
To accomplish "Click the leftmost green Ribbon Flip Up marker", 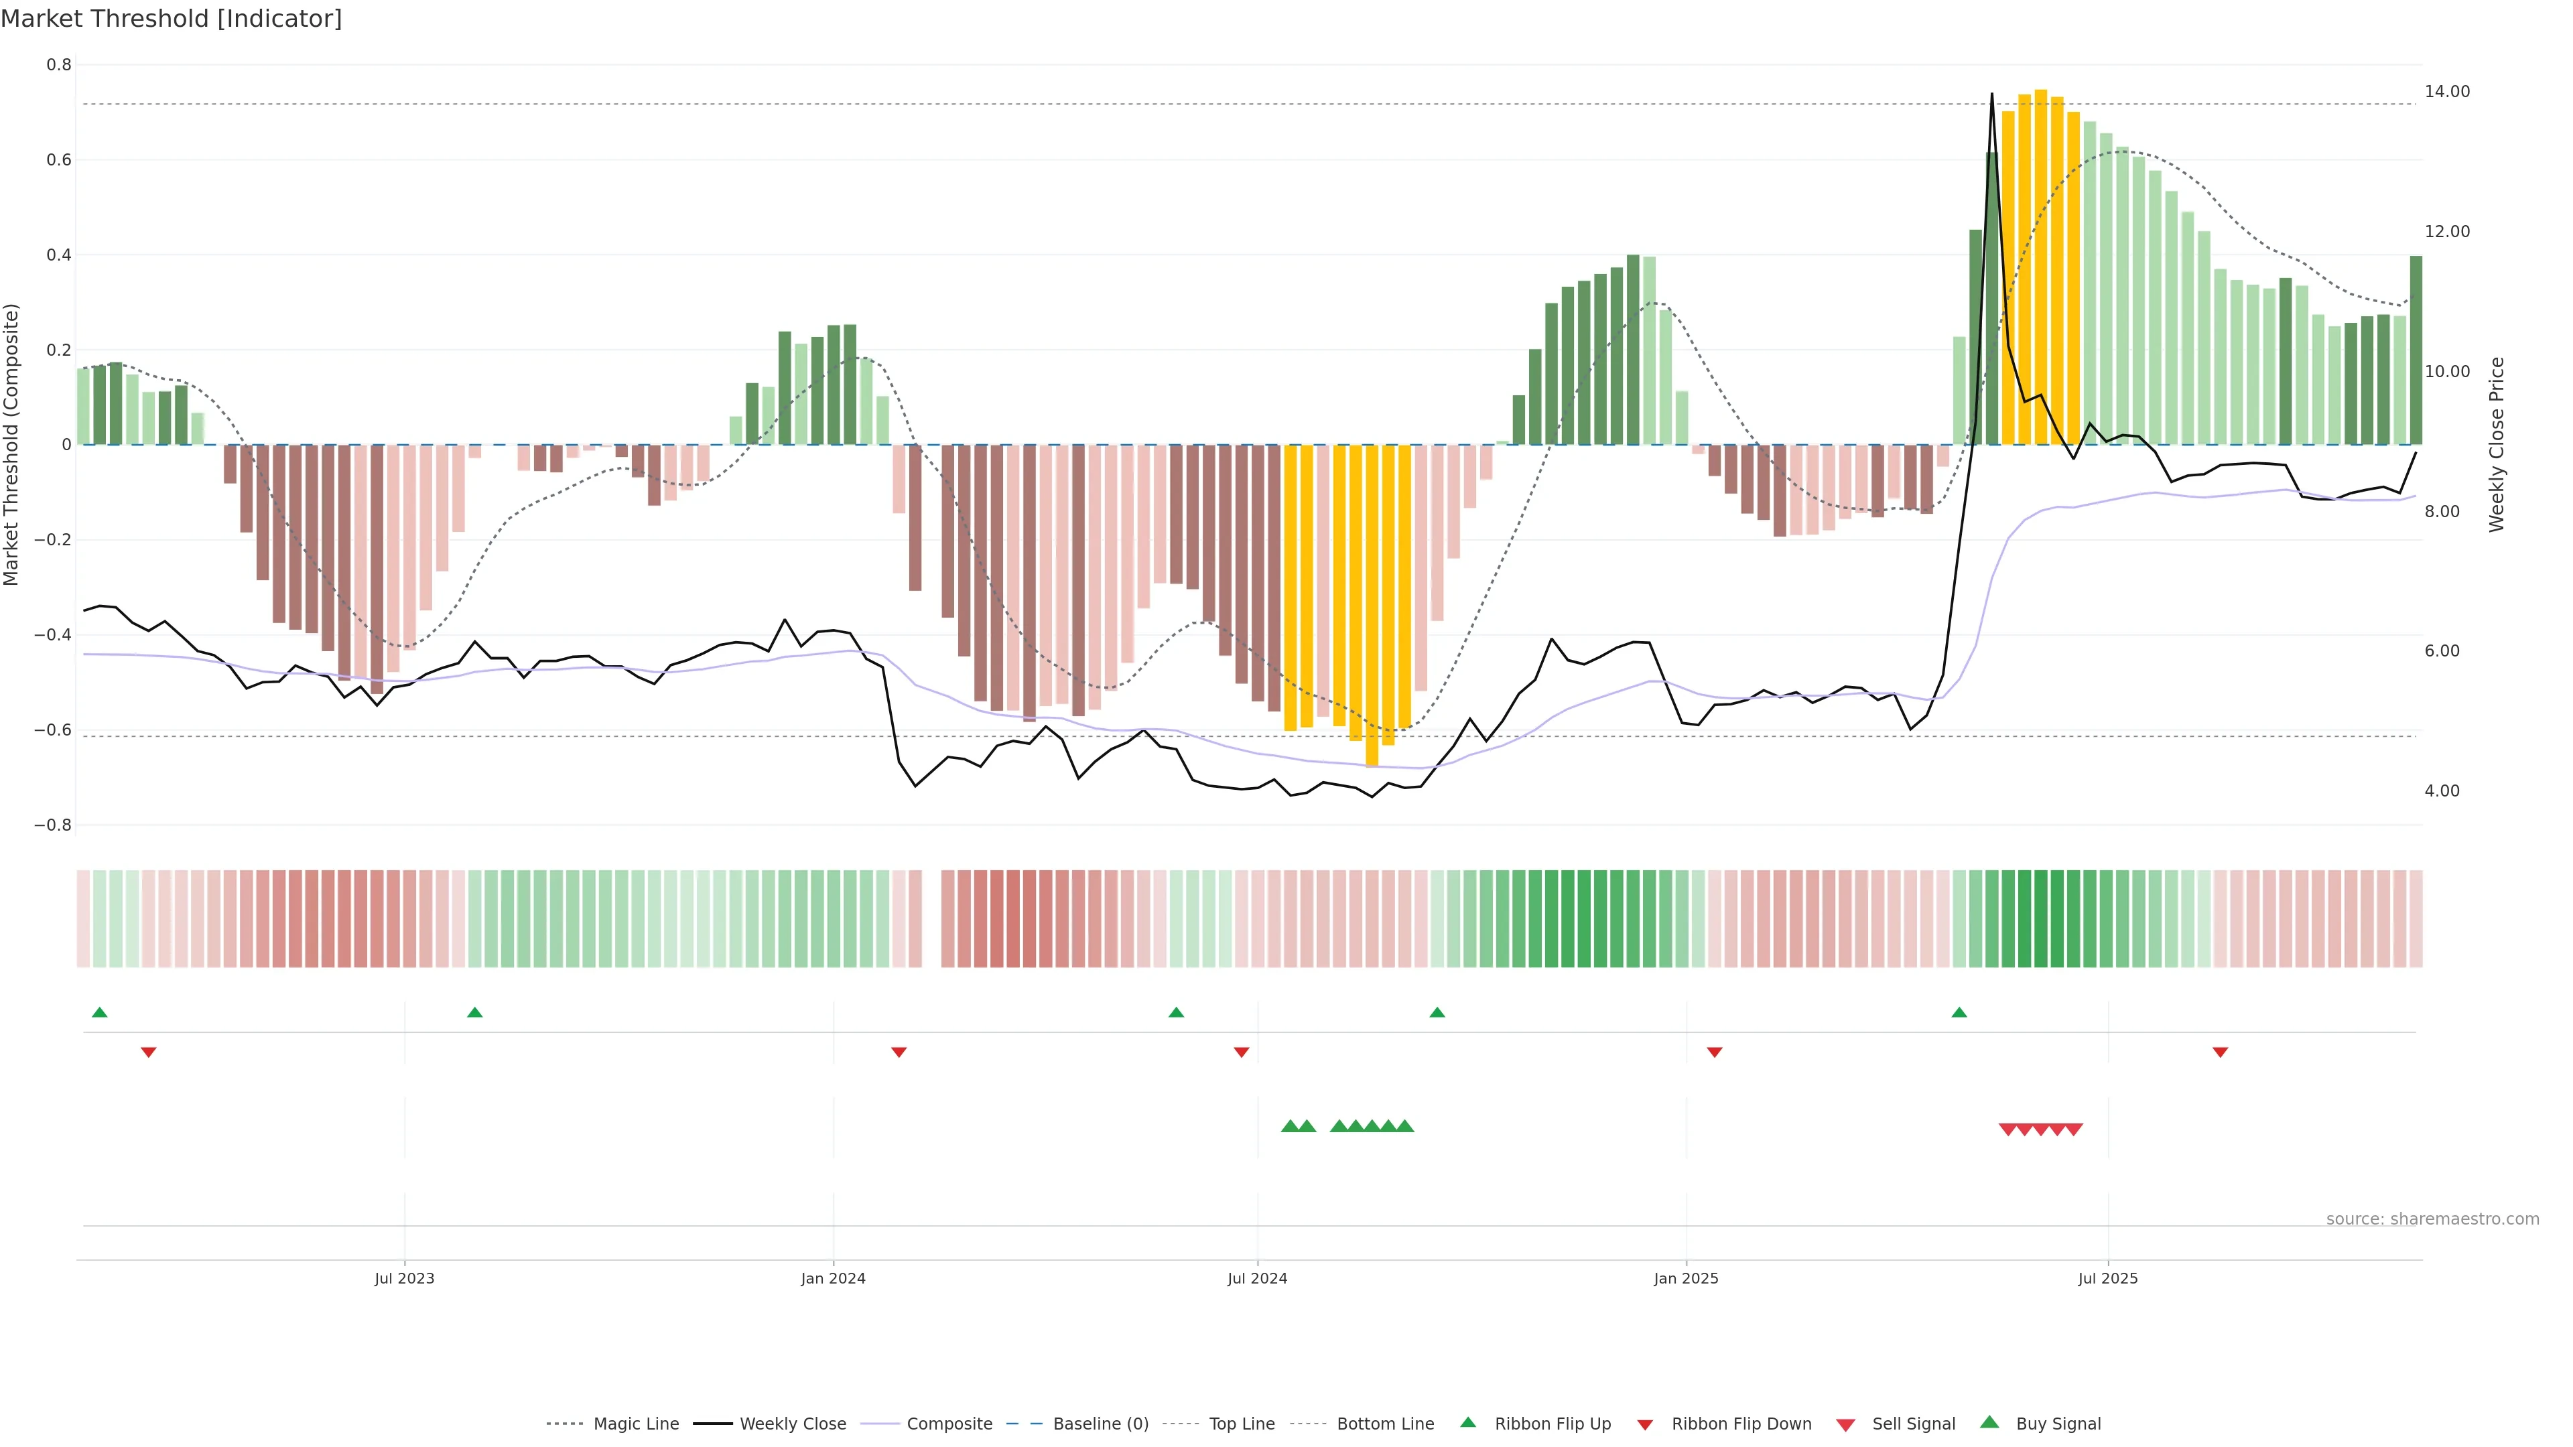I will [x=99, y=1013].
